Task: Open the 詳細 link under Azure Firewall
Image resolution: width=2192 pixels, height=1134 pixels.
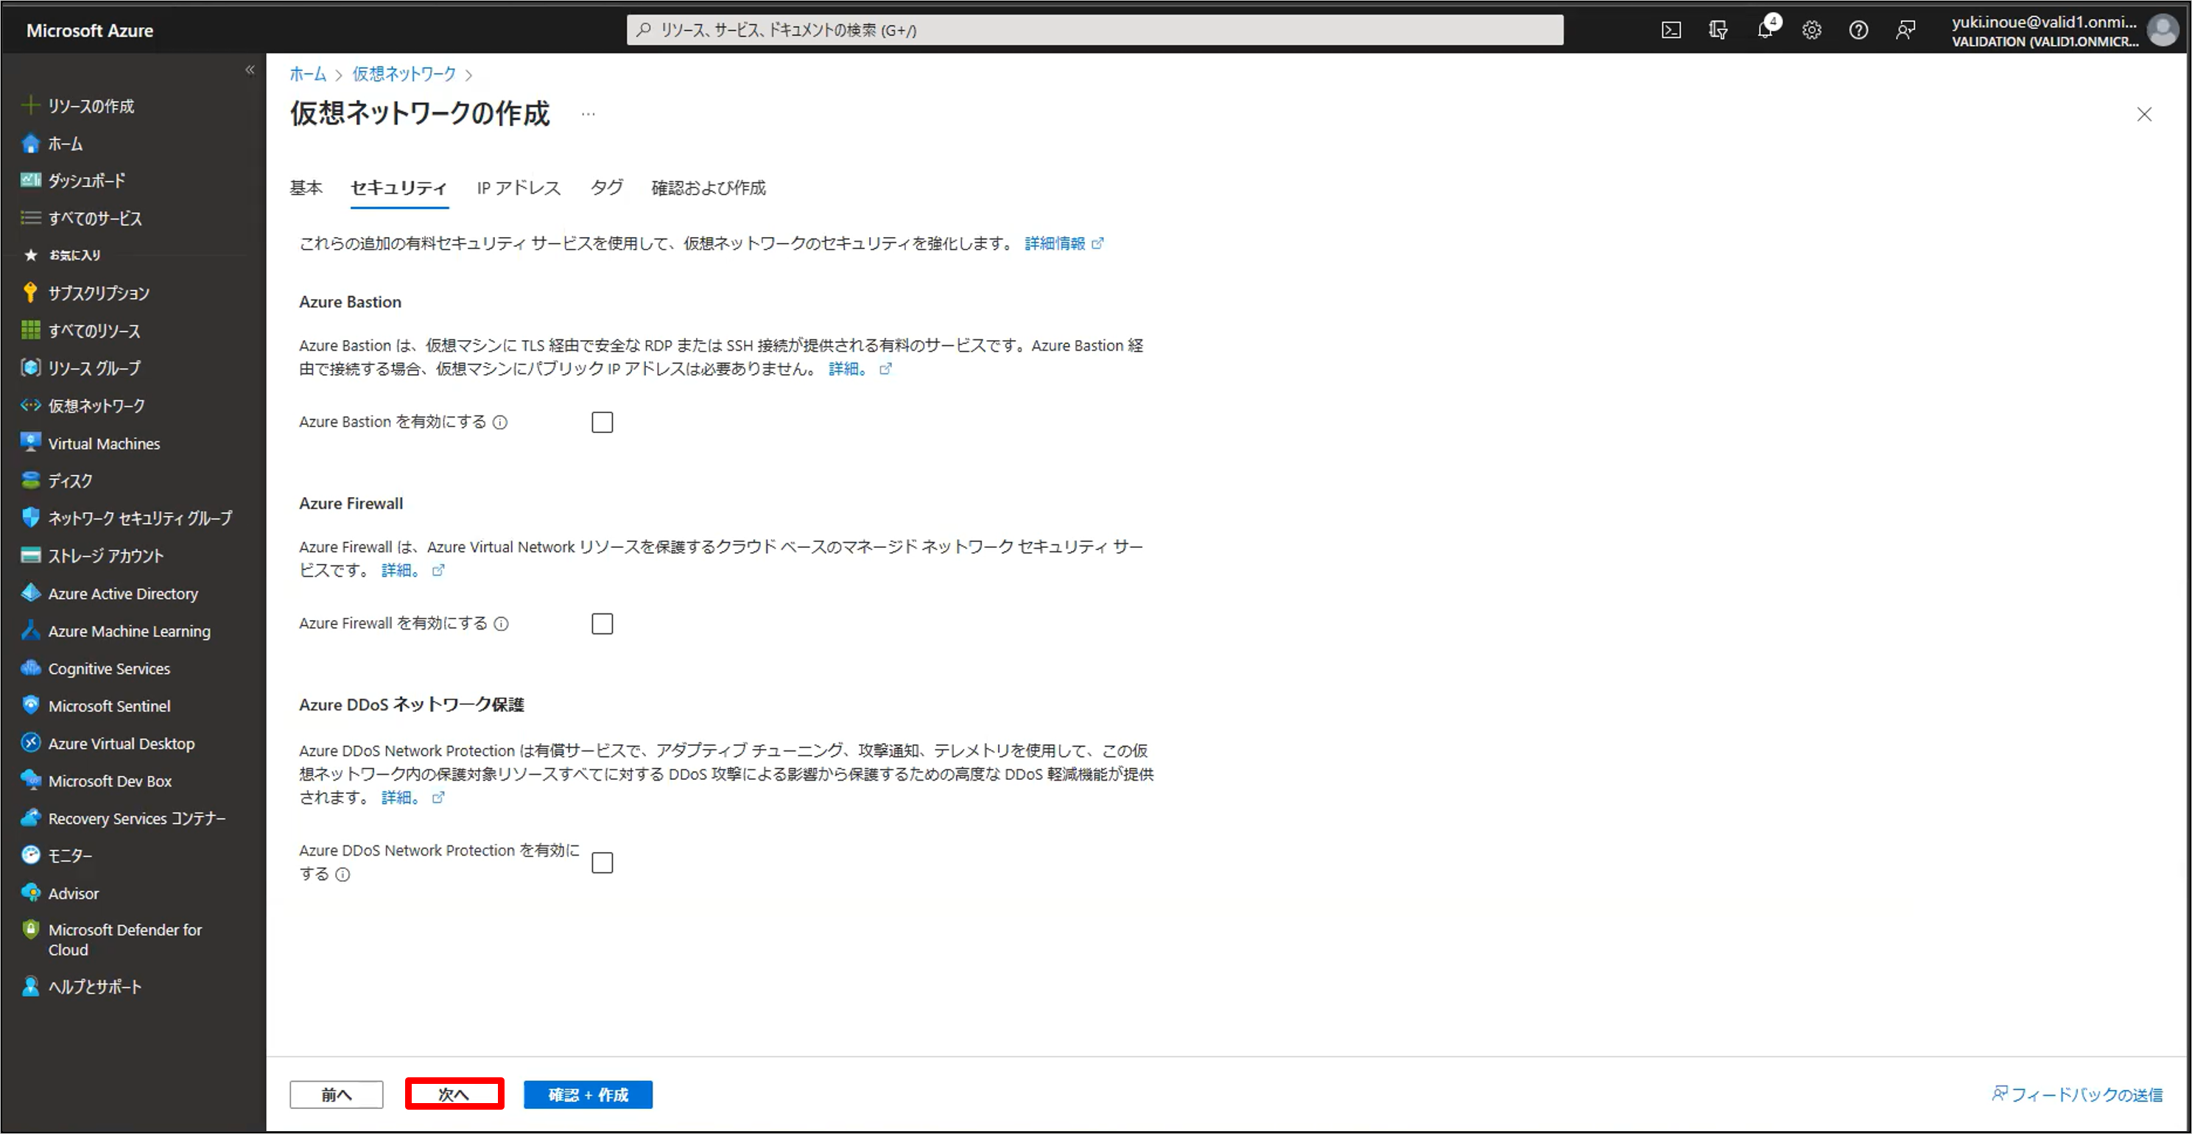Action: 412,570
